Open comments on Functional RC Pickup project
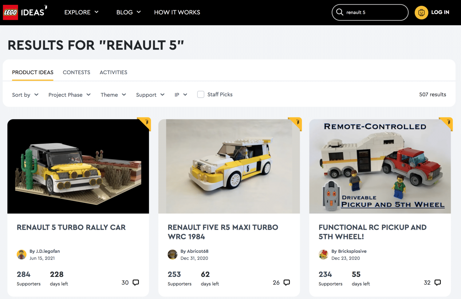461x299 pixels. (x=437, y=282)
